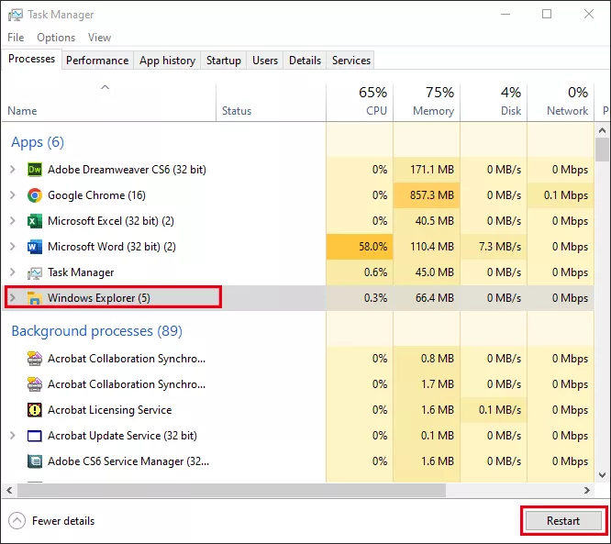
Task: Sort processes by CPU column
Action: [360, 102]
